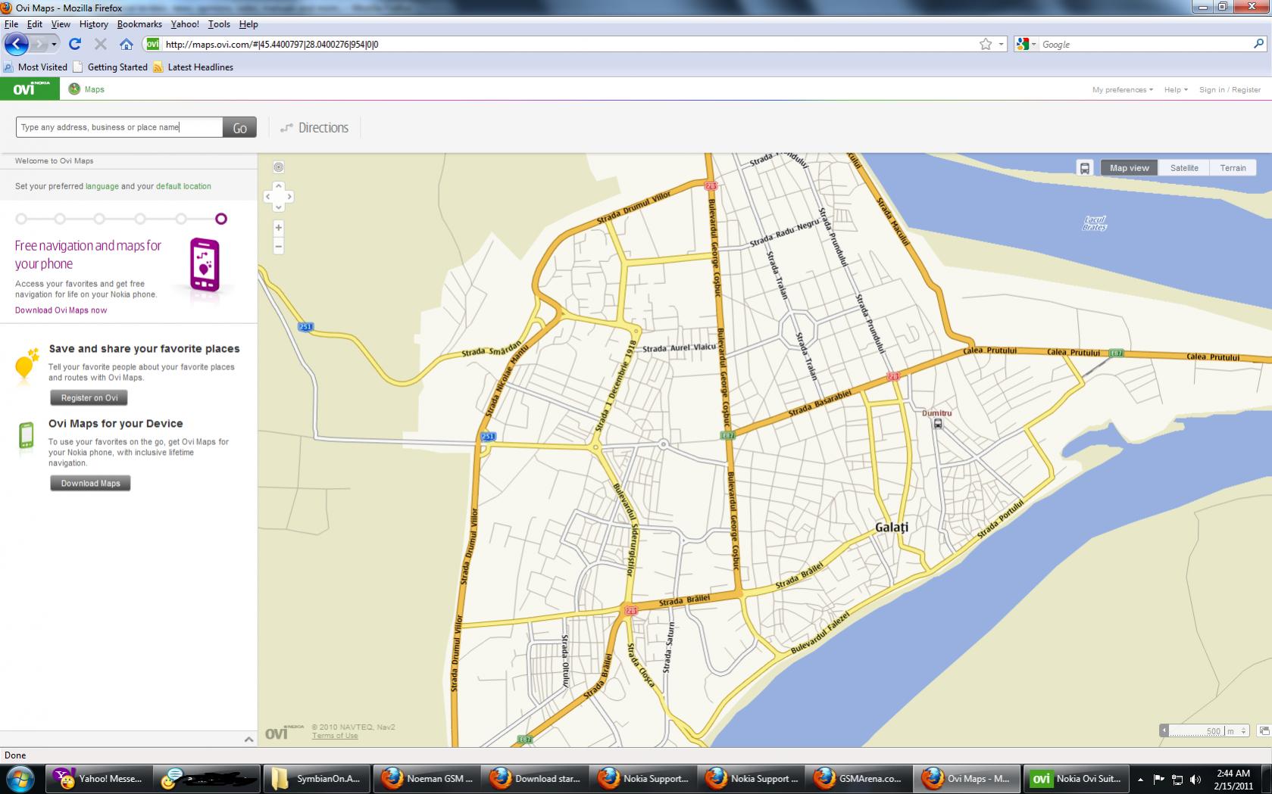Click the Action Center flag tray icon
1272x794 pixels.
point(1158,779)
